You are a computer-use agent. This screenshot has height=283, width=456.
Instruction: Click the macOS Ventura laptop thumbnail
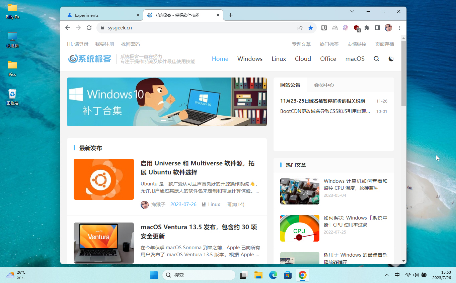[104, 243]
